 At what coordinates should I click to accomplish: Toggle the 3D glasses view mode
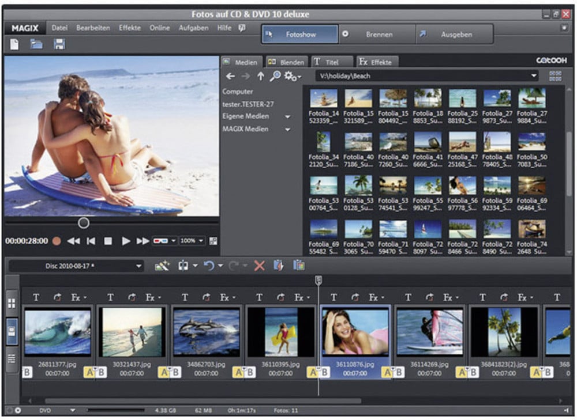[x=160, y=241]
